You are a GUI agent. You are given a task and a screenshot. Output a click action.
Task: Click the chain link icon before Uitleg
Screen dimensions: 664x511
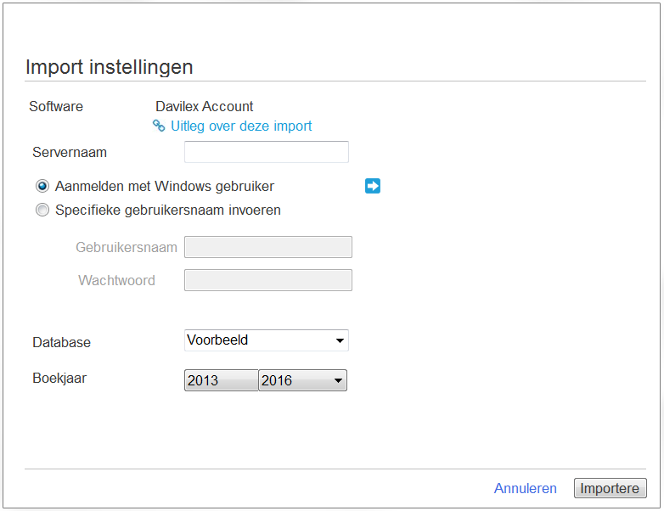(159, 126)
